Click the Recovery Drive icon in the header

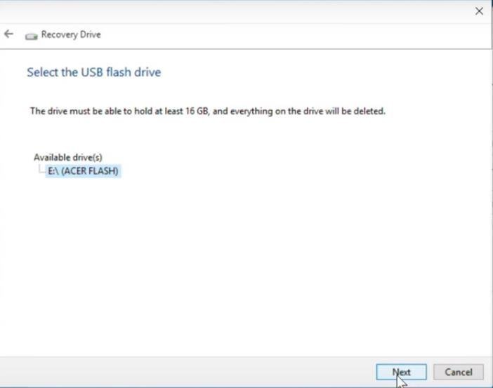31,35
